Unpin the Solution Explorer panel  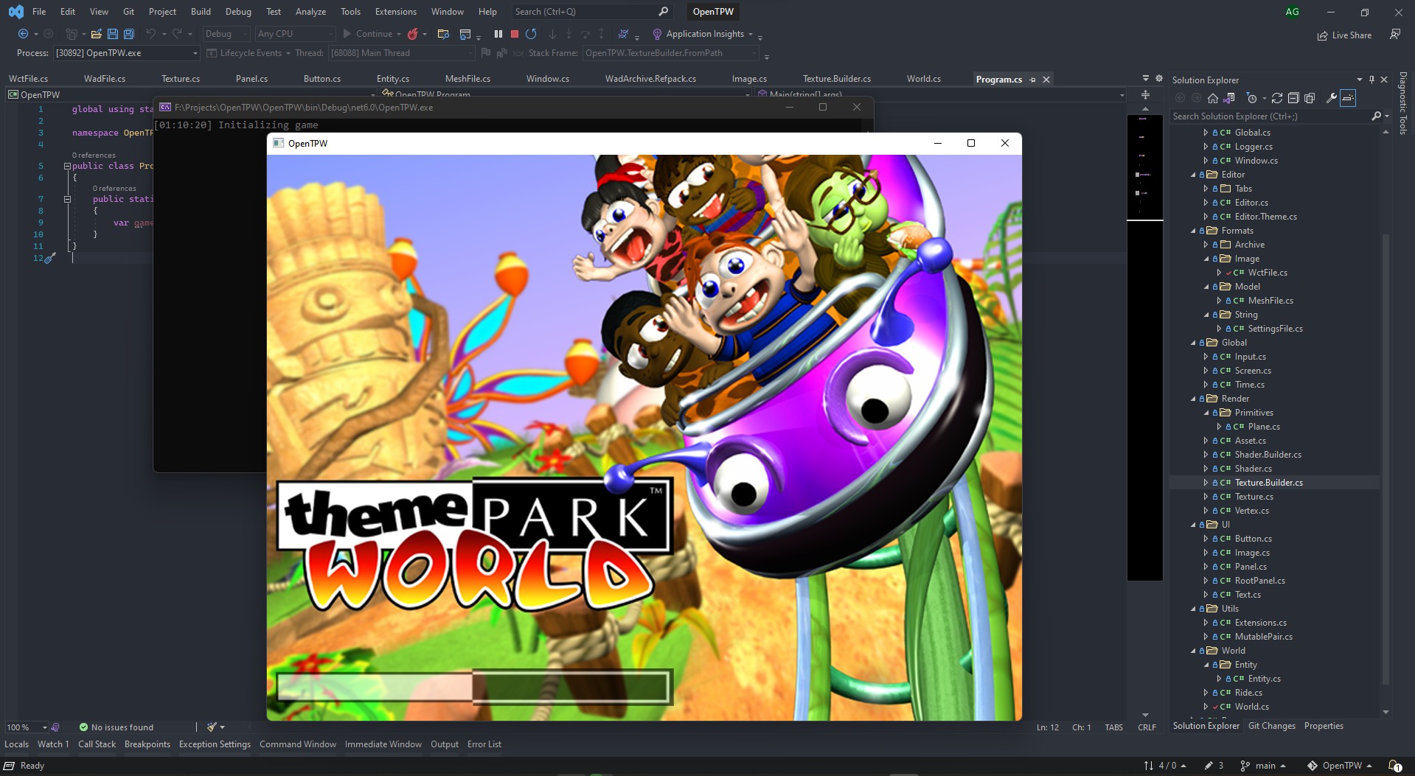pyautogui.click(x=1371, y=80)
